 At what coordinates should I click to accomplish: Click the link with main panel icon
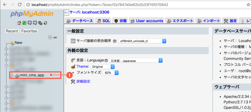[x=55, y=37]
